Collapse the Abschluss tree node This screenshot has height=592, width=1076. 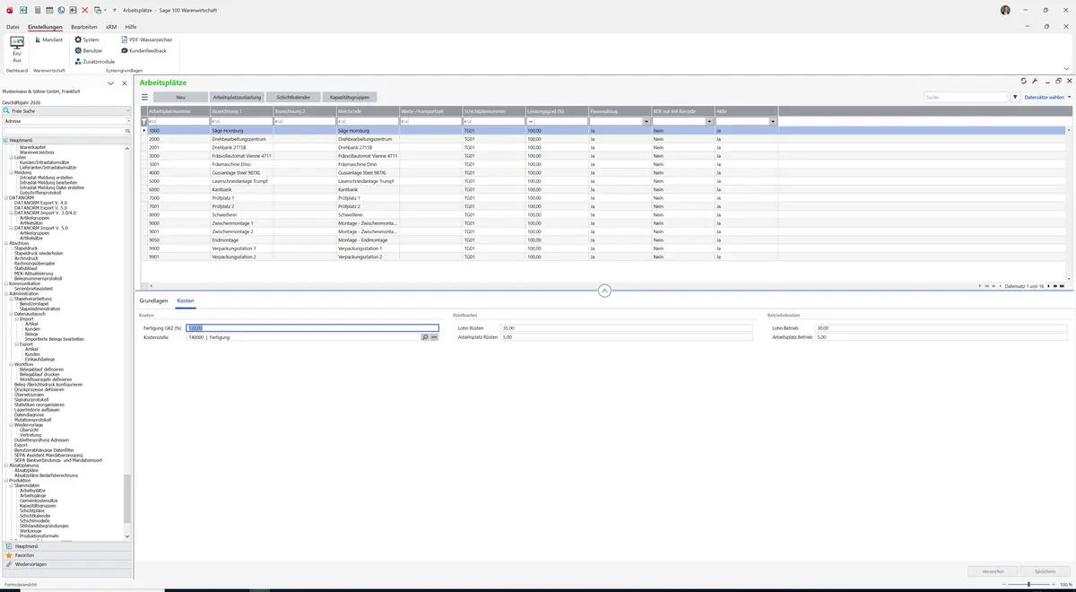coord(4,243)
